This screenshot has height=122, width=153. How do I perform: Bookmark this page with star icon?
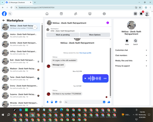coord(140,8)
